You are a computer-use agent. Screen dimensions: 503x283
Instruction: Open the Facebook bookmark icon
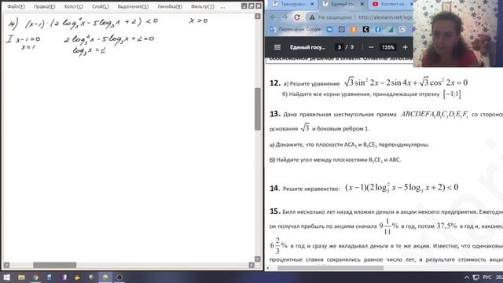[x=378, y=29]
